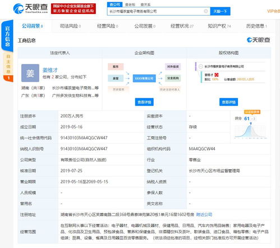Open the 知识产权 tab
Image resolution: width=280 pixels, height=248 pixels.
(219, 26)
